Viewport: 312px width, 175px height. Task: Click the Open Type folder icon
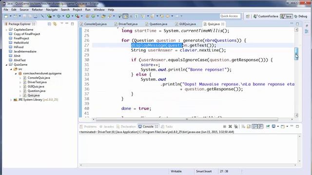click(103, 16)
